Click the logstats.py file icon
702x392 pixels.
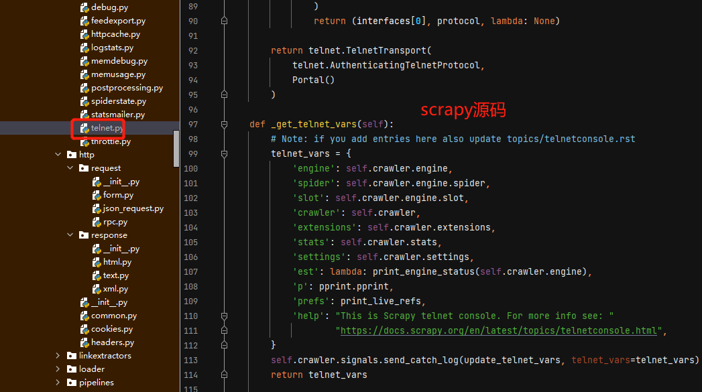coord(84,48)
